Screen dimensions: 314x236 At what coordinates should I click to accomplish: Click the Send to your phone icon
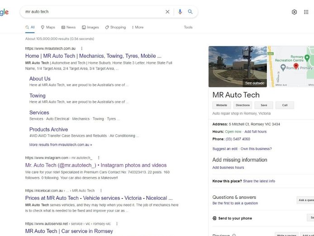[x=214, y=218]
